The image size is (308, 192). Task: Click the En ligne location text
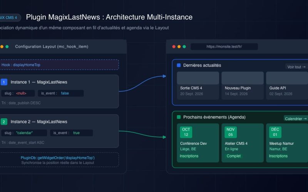pyautogui.click(x=231, y=149)
